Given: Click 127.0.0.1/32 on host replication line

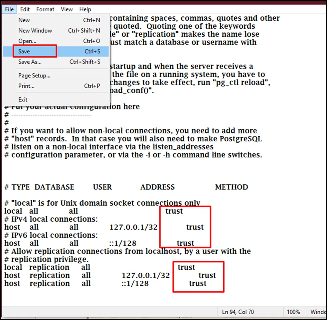Looking at the screenshot, I should (x=146, y=275).
